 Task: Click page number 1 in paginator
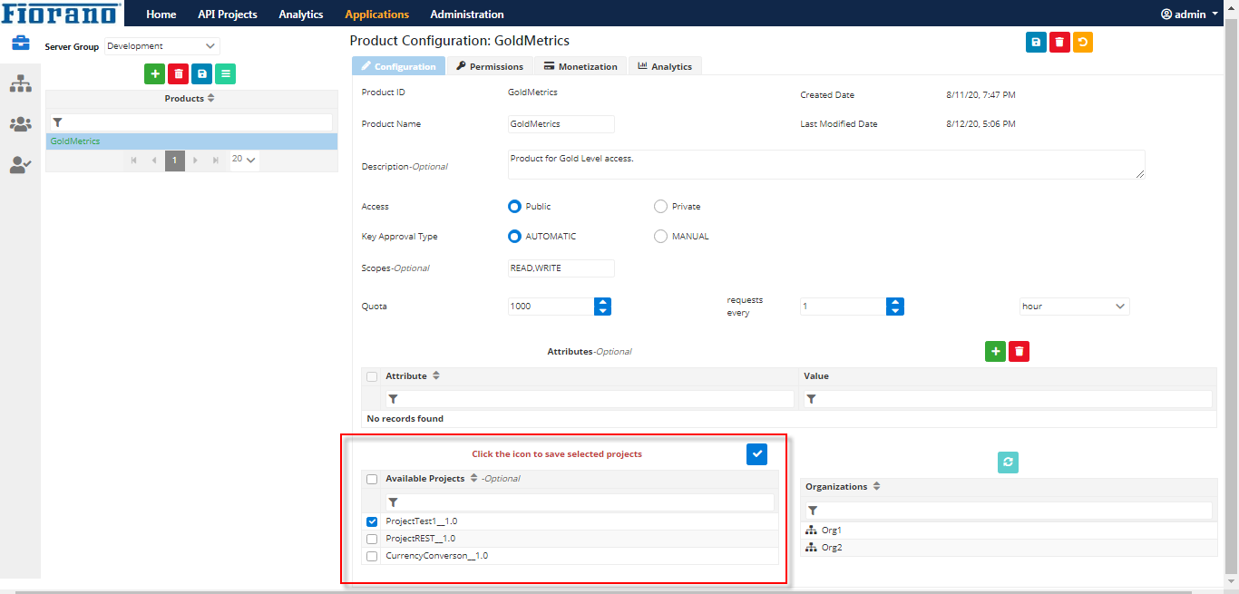[x=175, y=161]
